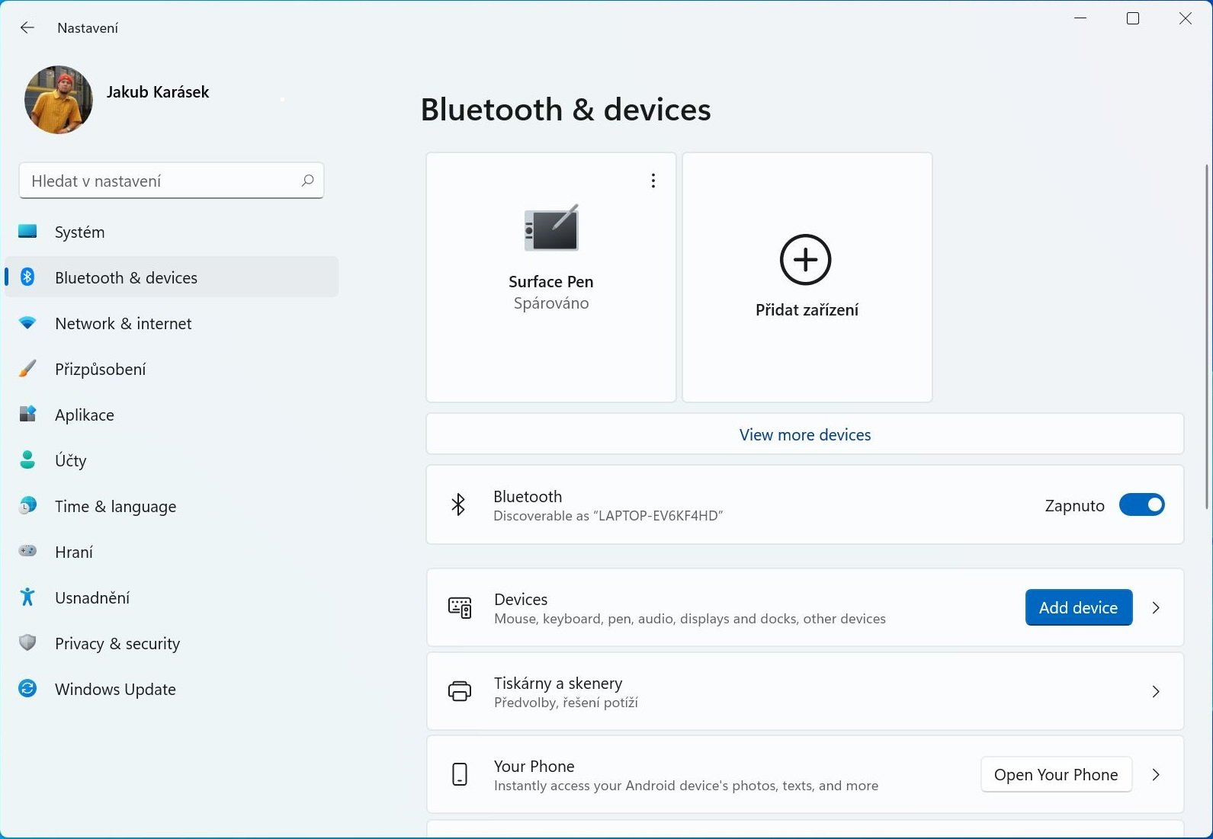The height and width of the screenshot is (839, 1213).
Task: Go to Network & internet settings
Action: click(172, 323)
